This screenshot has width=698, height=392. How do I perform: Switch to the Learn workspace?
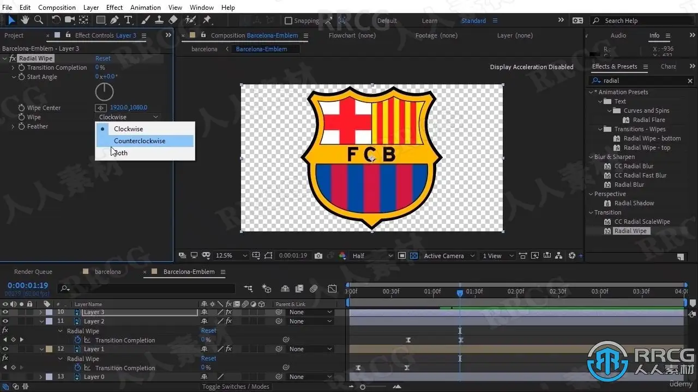click(430, 21)
